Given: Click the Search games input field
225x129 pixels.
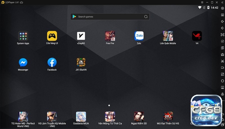Looking at the screenshot, I should [110, 17].
